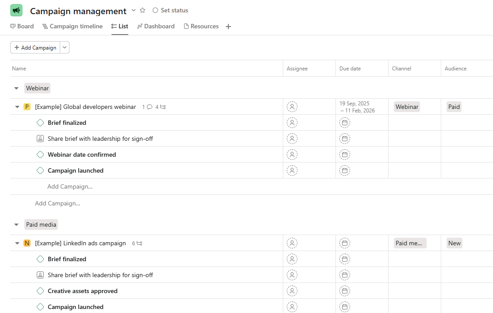
Task: Open the Add Campaign dropdown arrow
Action: [x=65, y=47]
